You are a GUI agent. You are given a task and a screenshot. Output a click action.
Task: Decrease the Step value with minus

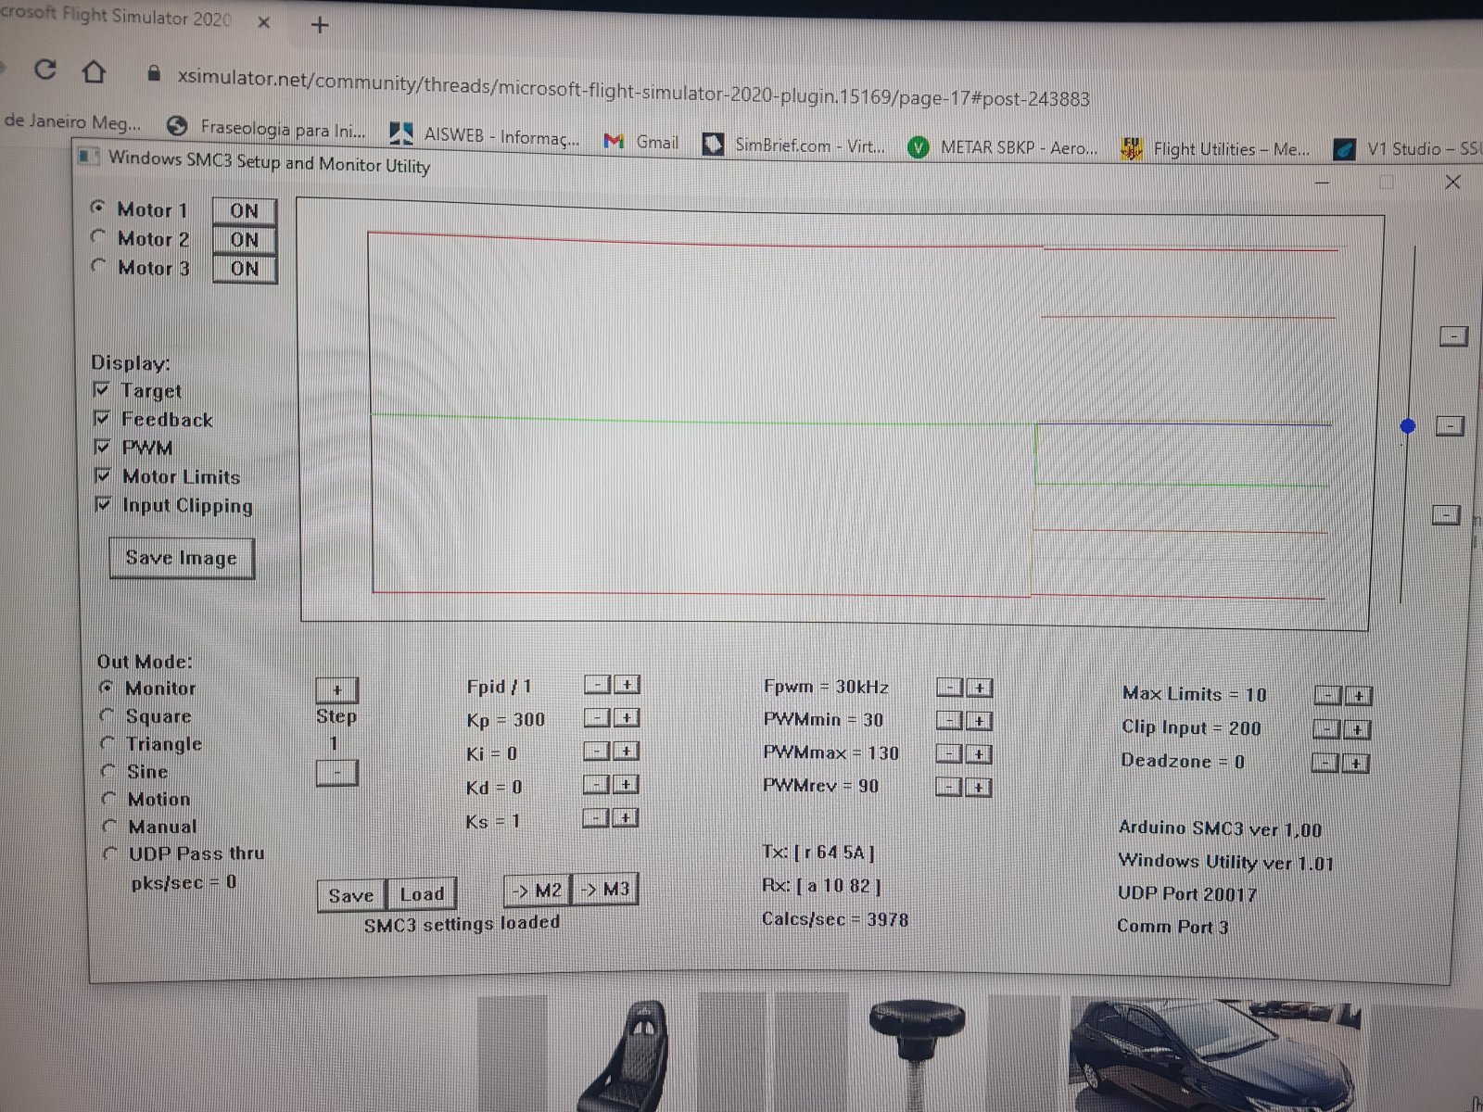pos(336,772)
